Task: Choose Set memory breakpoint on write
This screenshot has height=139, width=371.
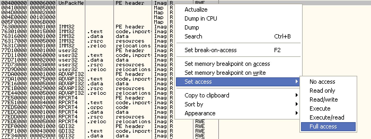Action: tap(225, 73)
